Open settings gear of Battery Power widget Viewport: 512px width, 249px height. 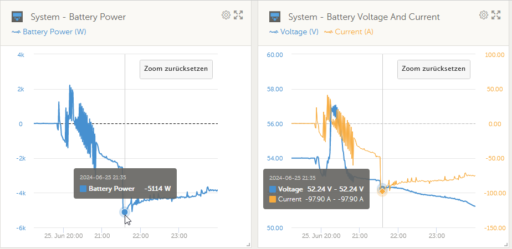226,15
